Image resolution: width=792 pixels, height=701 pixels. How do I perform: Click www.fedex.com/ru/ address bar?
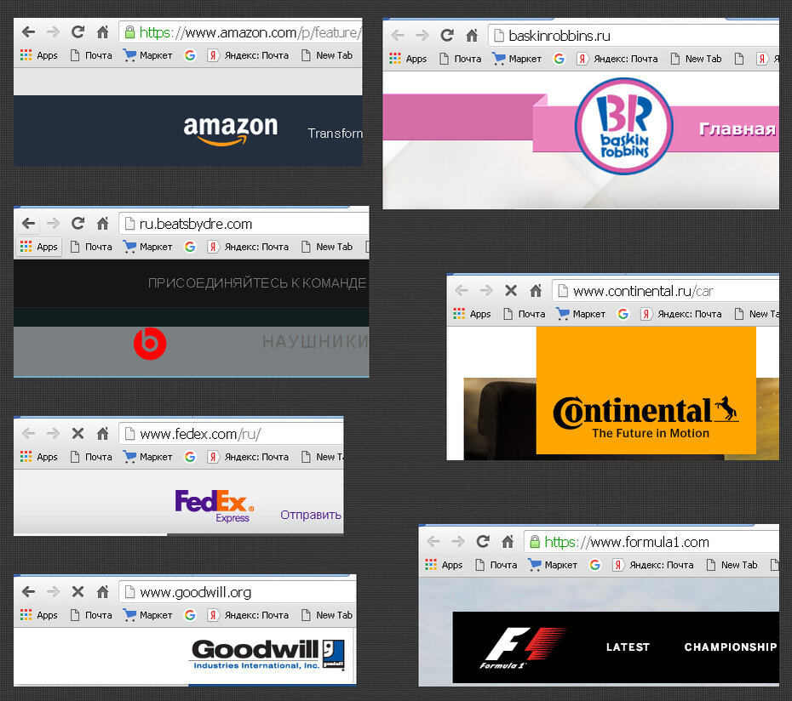pos(231,434)
